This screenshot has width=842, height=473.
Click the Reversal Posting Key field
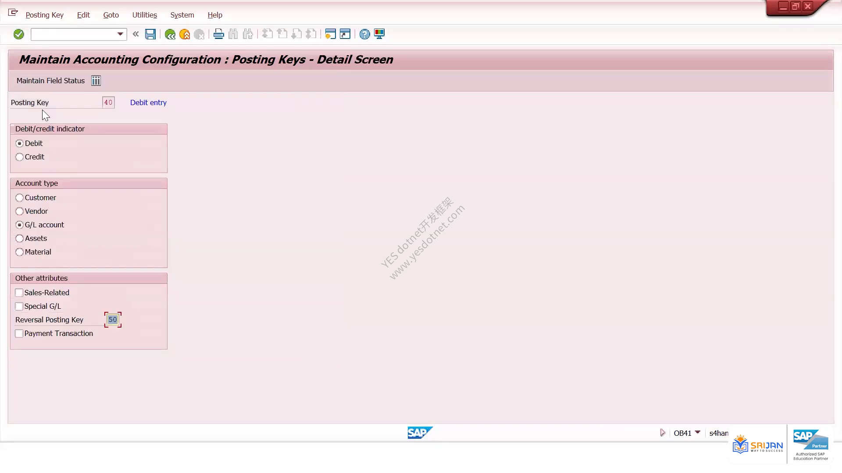[x=113, y=320]
